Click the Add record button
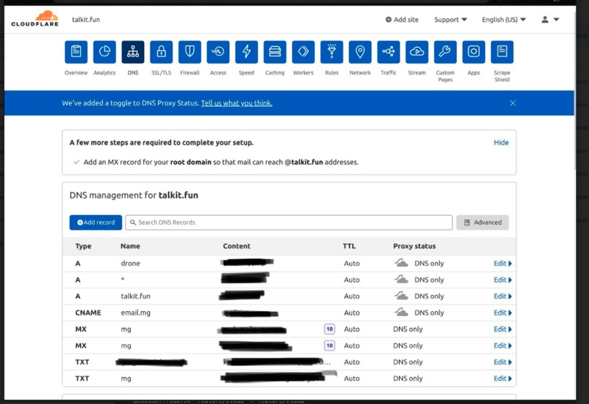 [96, 222]
